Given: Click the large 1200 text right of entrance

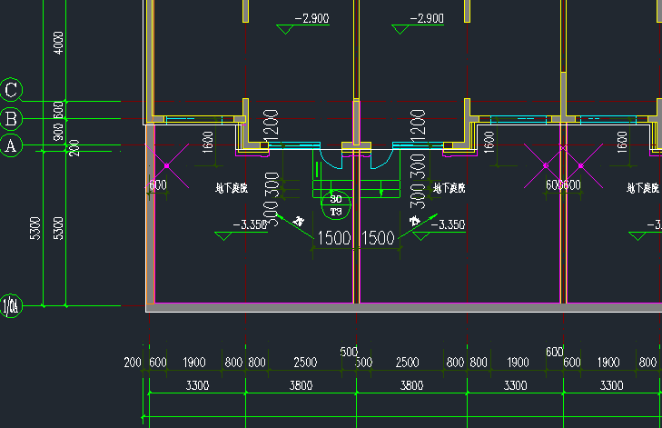Looking at the screenshot, I should (x=418, y=125).
